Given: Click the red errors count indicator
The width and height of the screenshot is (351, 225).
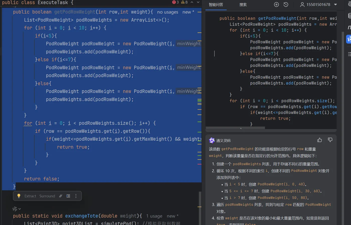Looking at the screenshot, I should tap(175, 2).
